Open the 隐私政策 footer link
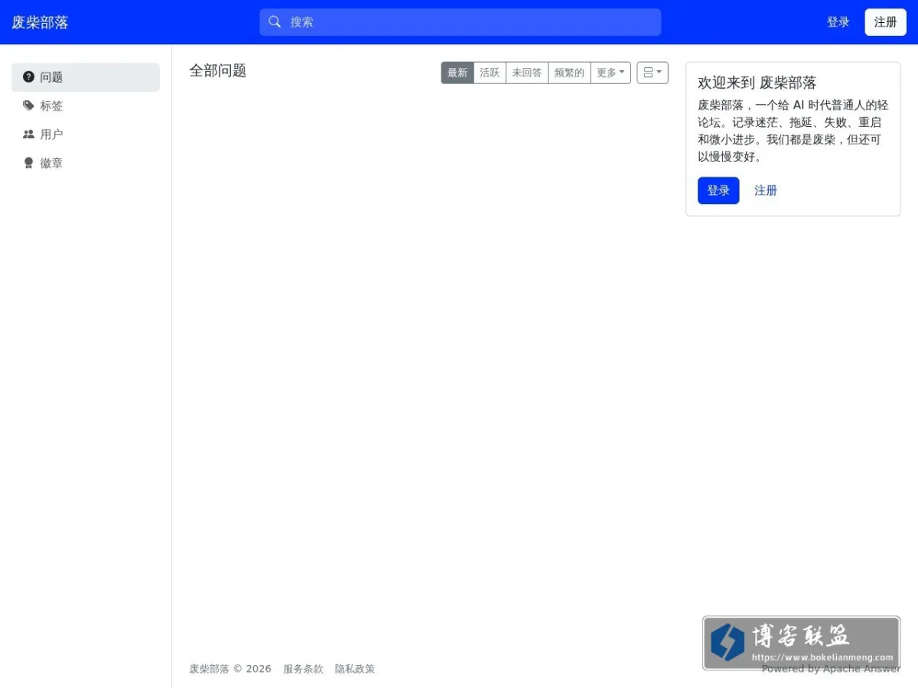Screen dimensions: 918x688 (x=355, y=669)
